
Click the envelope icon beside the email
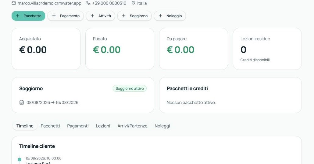pos(14,3)
